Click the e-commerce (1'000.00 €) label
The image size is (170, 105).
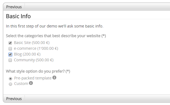[x=36, y=48]
